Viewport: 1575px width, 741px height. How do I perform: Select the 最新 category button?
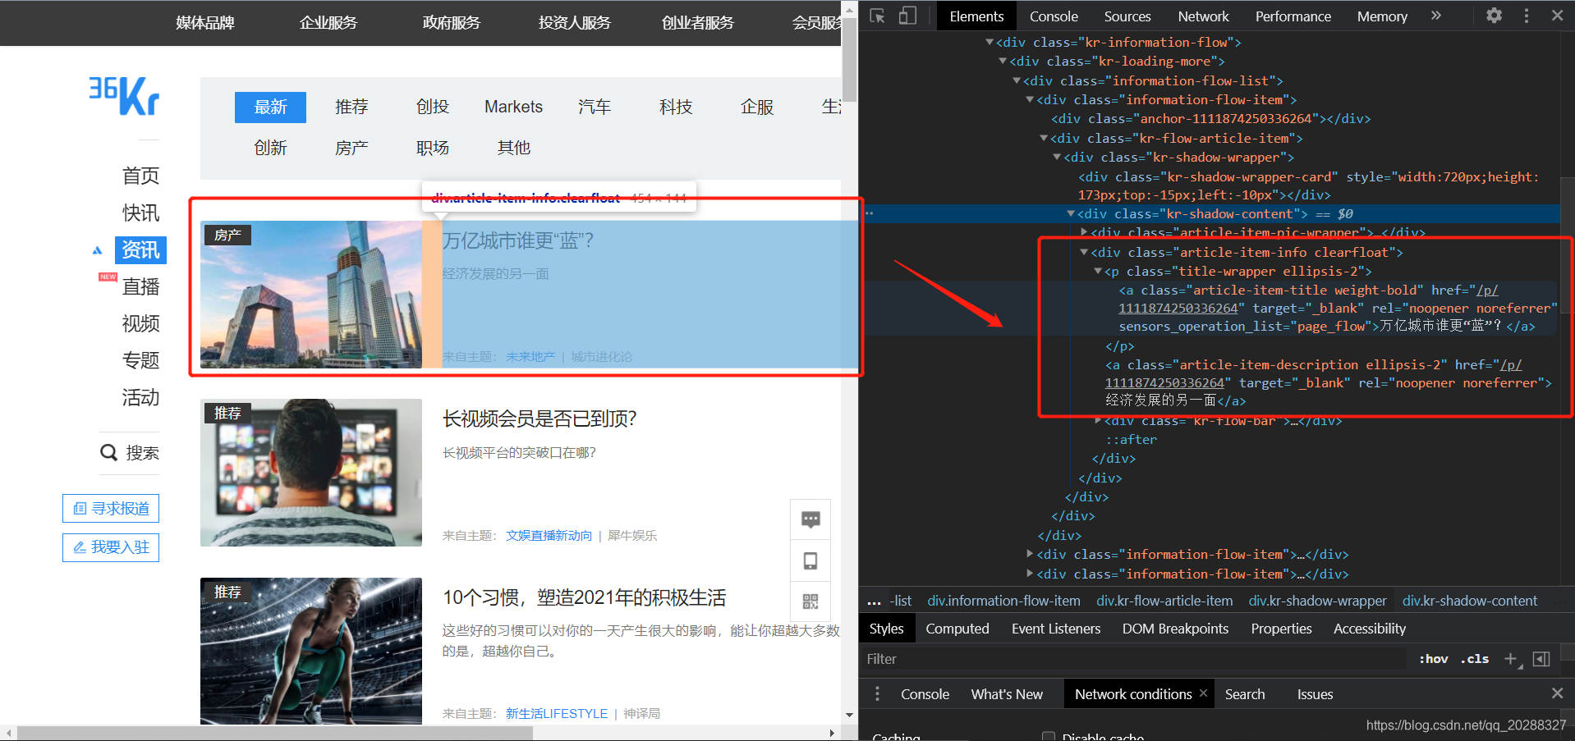270,107
